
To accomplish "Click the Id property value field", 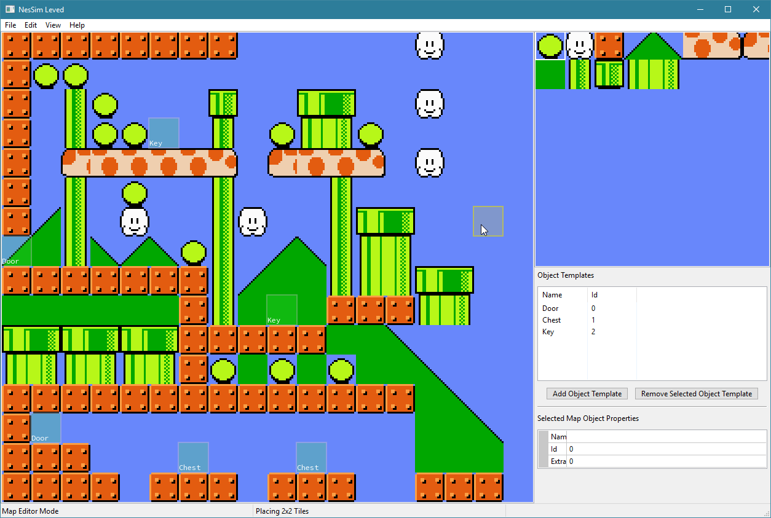I will (x=666, y=449).
